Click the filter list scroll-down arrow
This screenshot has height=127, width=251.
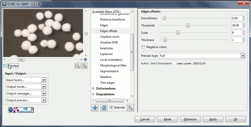pyautogui.click(x=132, y=96)
